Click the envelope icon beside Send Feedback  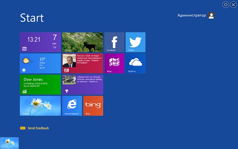23,128
